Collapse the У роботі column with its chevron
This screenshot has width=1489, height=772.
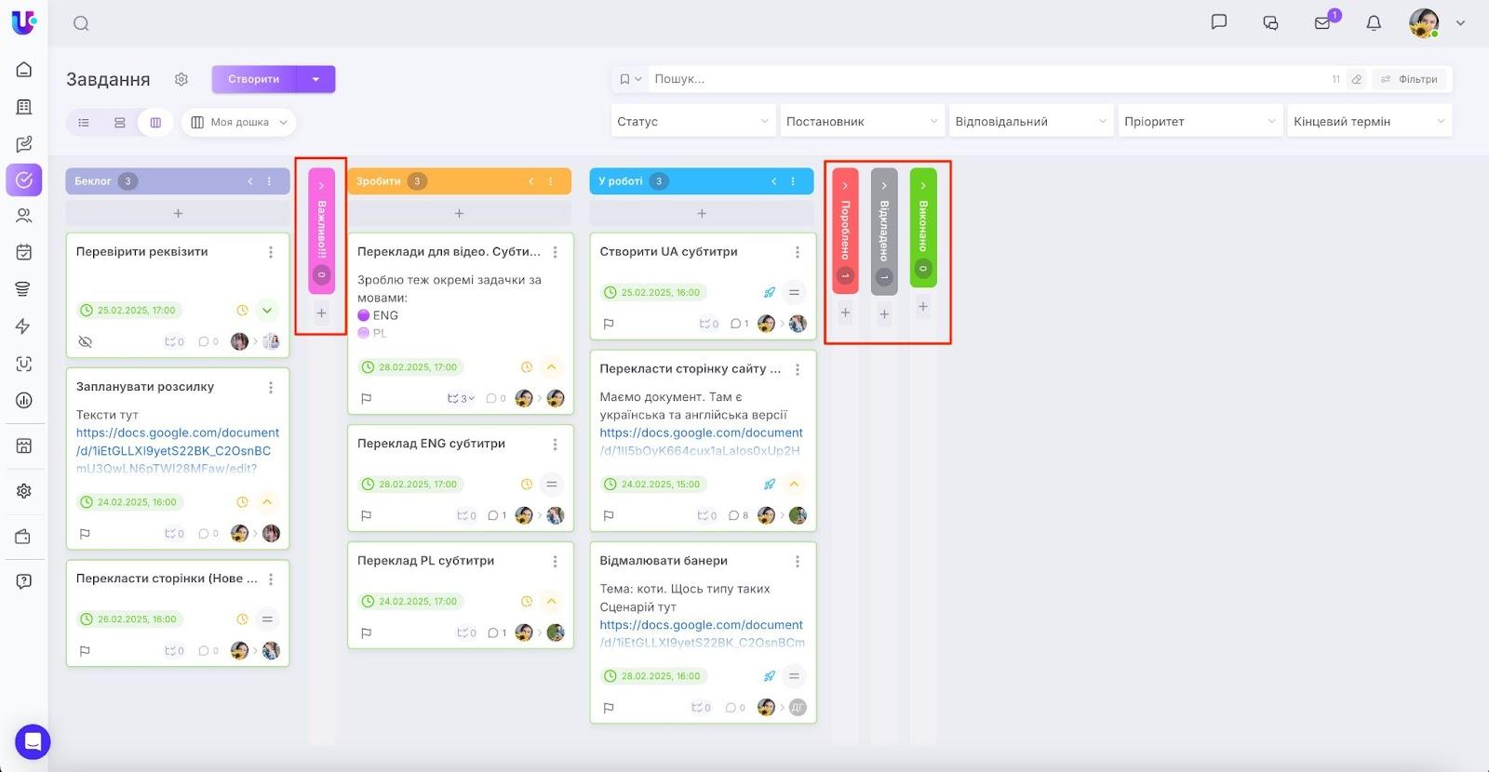pos(774,181)
